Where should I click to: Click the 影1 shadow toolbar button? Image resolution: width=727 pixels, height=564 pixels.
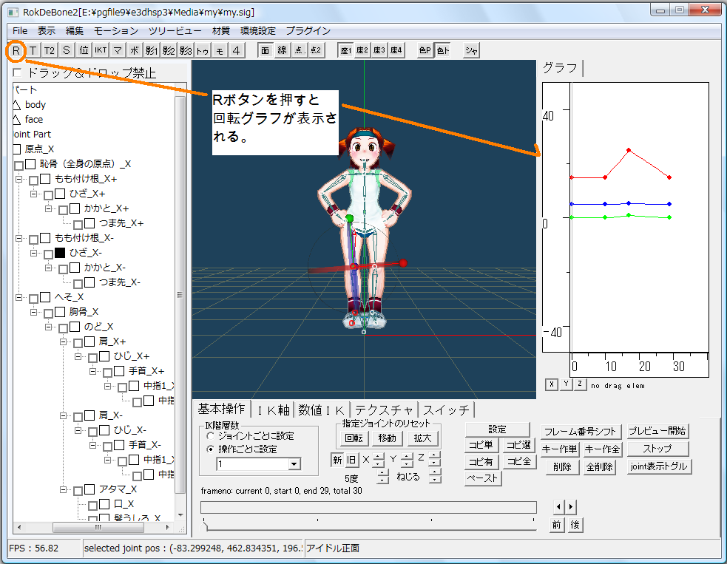pos(152,50)
